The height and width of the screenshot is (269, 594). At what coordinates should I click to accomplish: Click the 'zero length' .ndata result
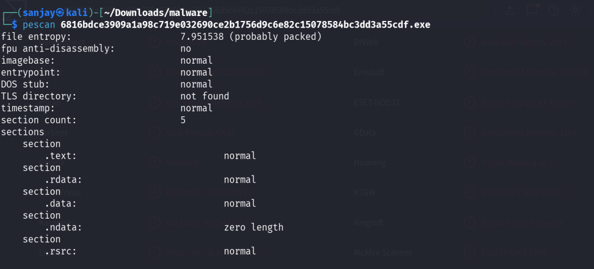coord(253,227)
